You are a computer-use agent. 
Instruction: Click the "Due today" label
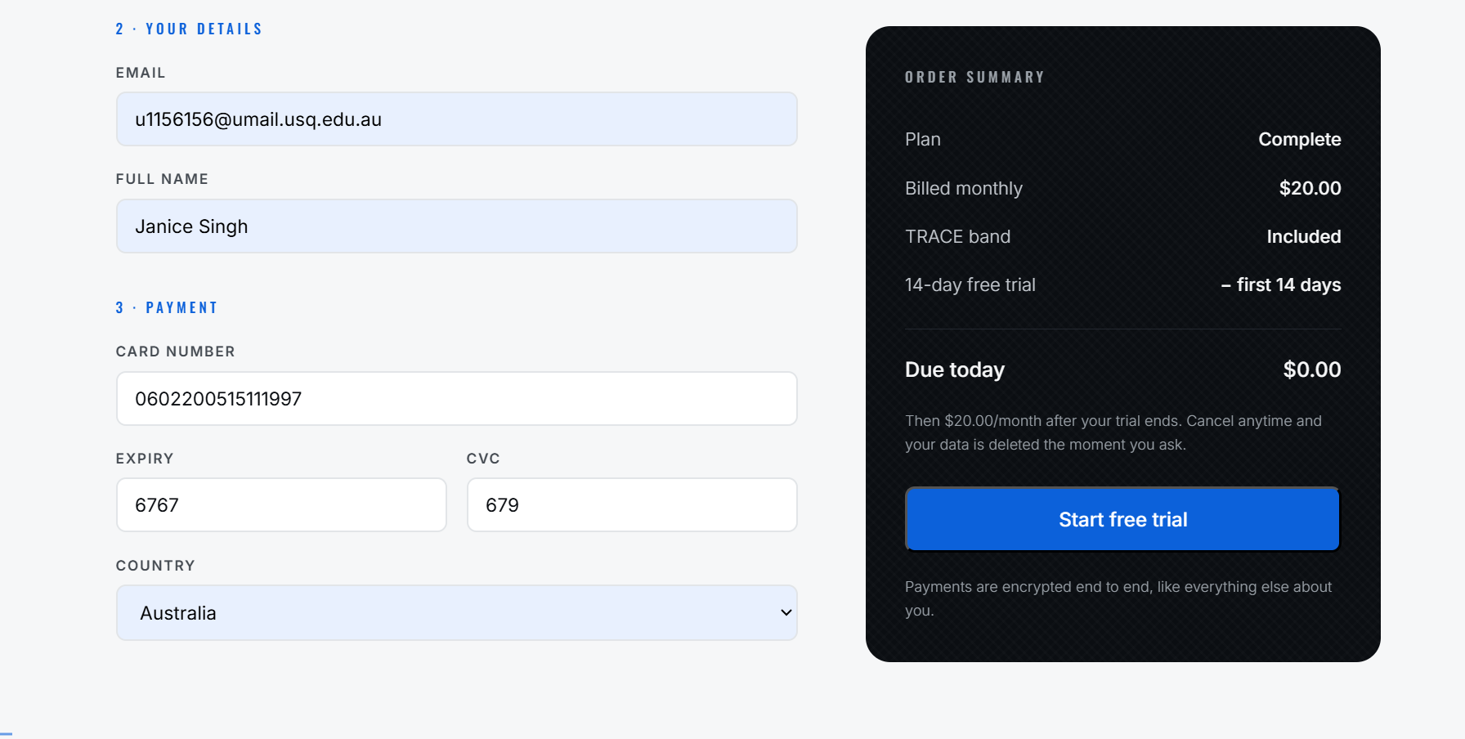point(954,369)
